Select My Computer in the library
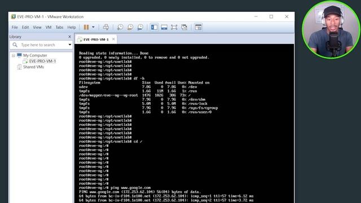 [x=35, y=55]
